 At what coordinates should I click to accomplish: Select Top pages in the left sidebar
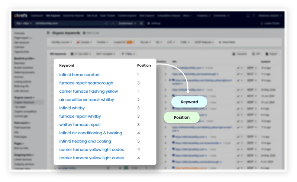click(x=20, y=107)
